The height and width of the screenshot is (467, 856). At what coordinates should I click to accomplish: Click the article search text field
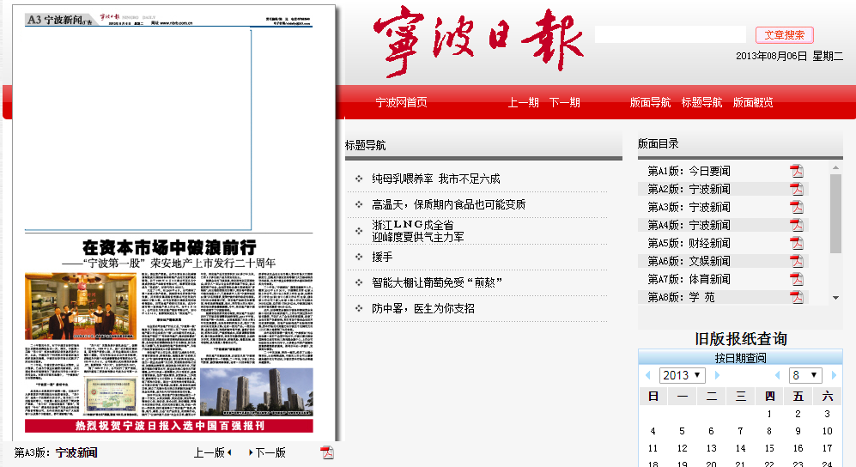pos(671,35)
